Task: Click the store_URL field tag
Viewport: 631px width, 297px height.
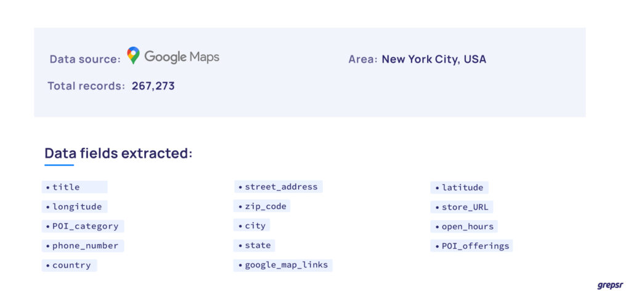Action: pos(462,207)
